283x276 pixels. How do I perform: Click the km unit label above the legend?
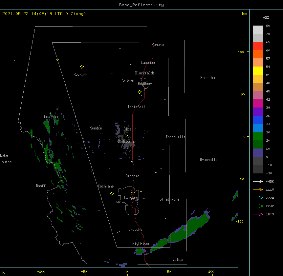pos(244,14)
